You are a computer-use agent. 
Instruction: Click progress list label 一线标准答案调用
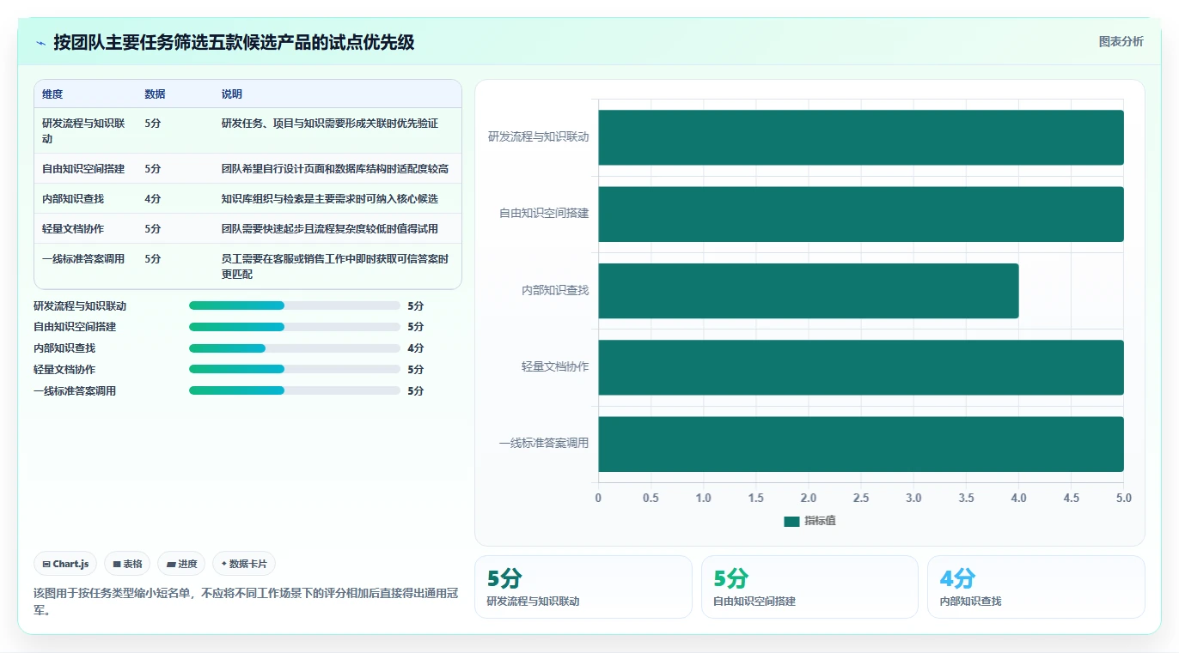pos(75,391)
